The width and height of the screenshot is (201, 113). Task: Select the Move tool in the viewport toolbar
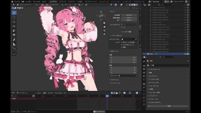(x=14, y=22)
